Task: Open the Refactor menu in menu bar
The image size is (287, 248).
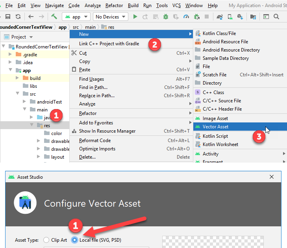Action: coord(114,6)
